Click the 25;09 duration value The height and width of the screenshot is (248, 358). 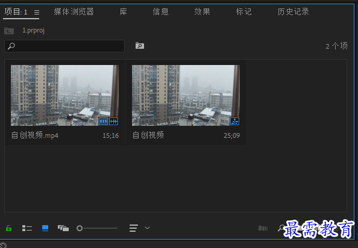point(232,135)
